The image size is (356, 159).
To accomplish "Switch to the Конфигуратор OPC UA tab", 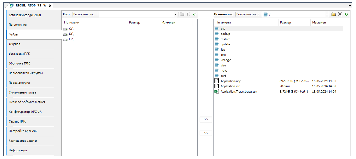I will tap(25, 112).
